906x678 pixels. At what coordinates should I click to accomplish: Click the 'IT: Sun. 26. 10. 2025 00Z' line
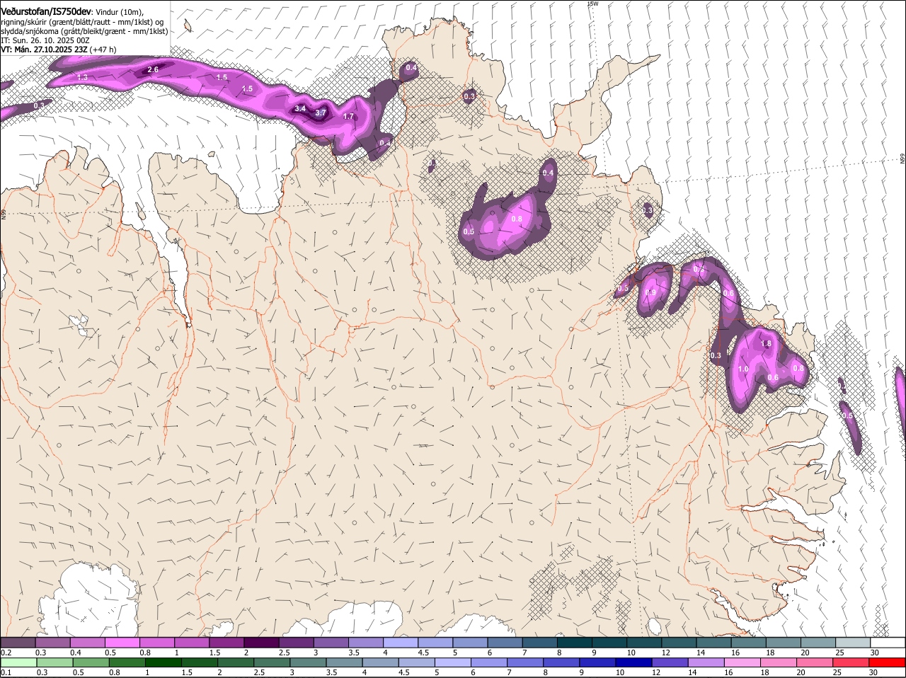coord(45,40)
